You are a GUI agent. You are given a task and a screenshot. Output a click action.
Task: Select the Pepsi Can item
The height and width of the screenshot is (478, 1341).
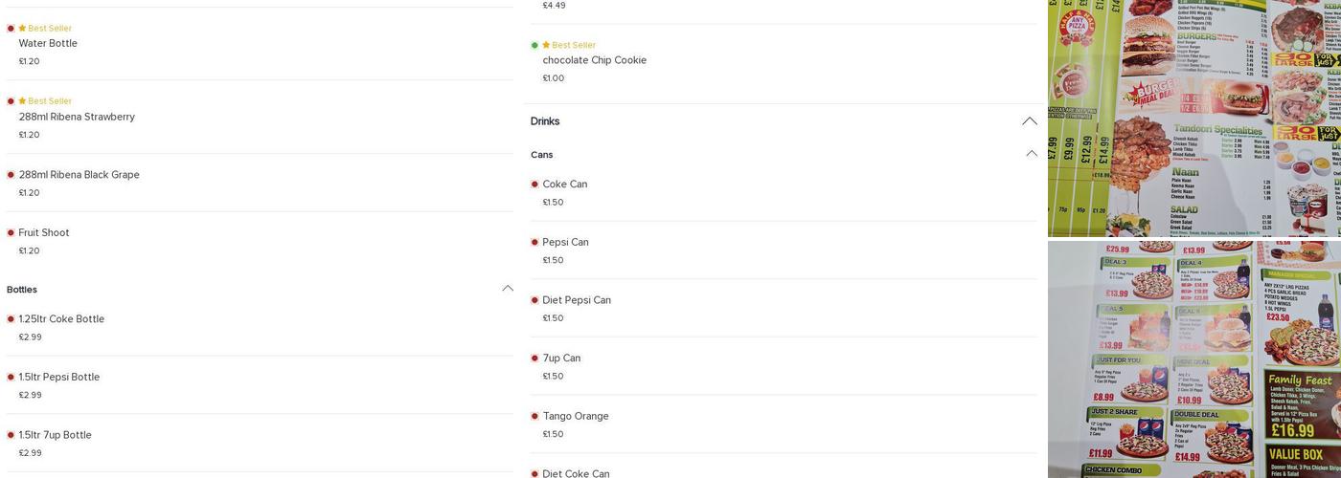(x=565, y=242)
